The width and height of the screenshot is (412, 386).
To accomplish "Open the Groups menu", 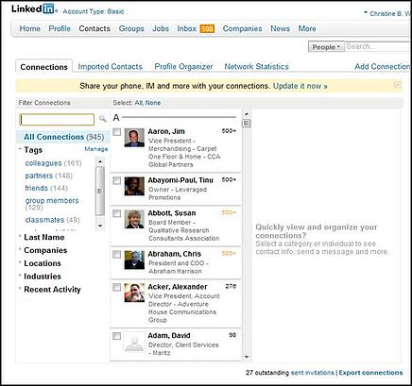I will point(131,28).
